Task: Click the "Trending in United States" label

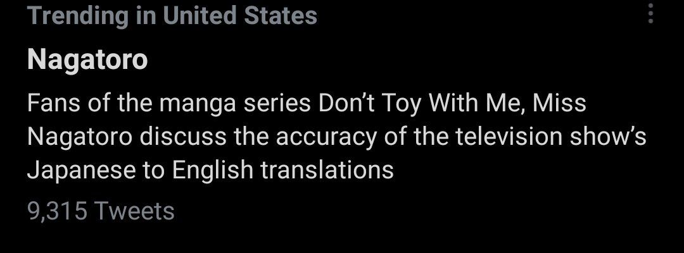Action: (172, 15)
